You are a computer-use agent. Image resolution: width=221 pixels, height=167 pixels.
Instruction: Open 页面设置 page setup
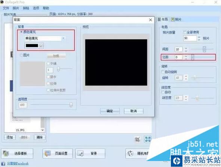[x=58, y=154]
